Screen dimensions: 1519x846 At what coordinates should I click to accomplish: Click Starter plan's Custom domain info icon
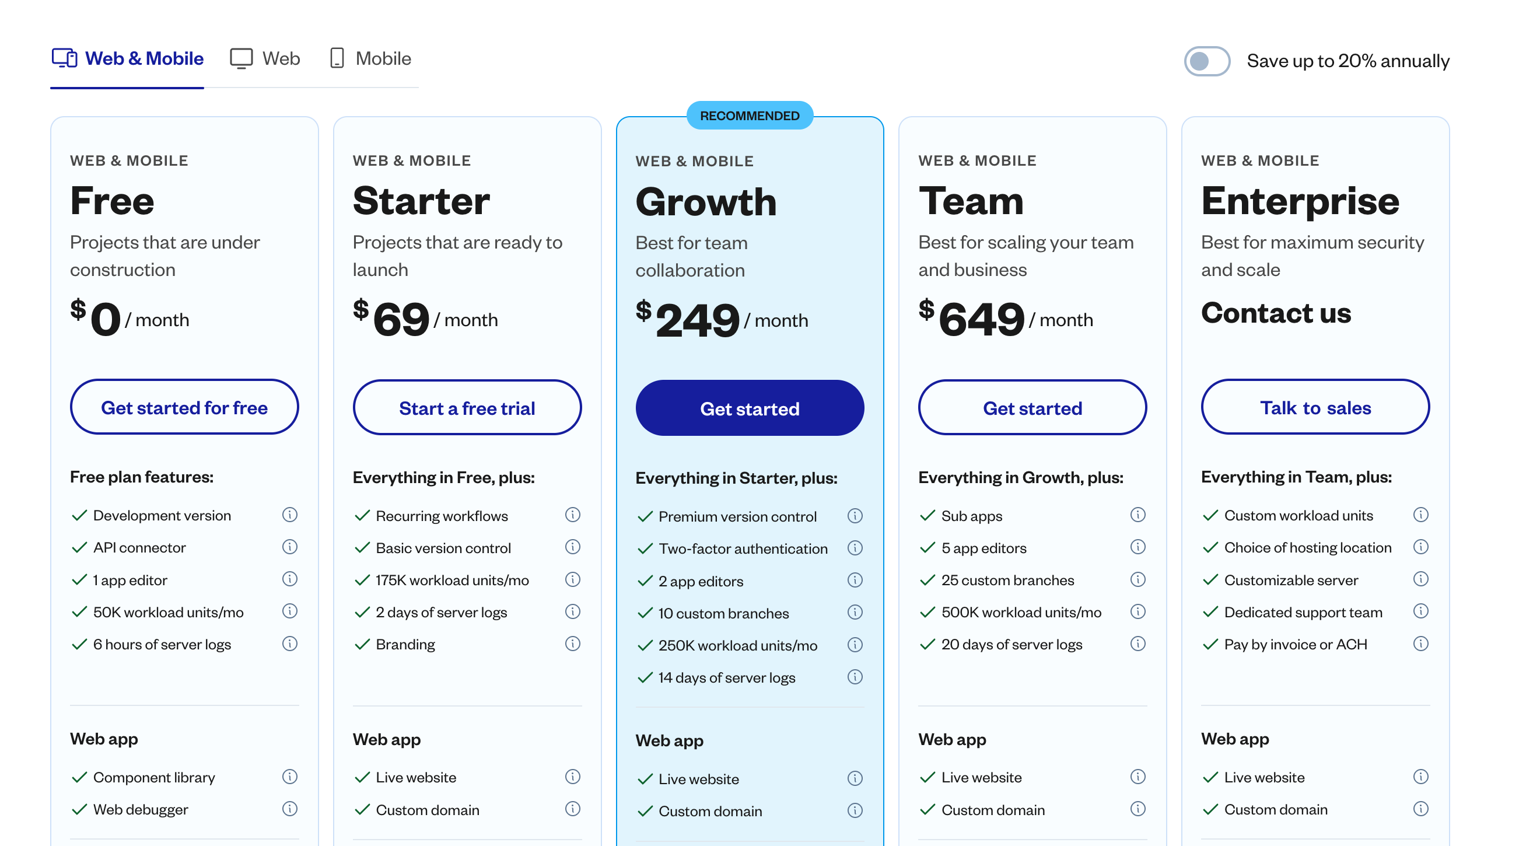point(573,809)
